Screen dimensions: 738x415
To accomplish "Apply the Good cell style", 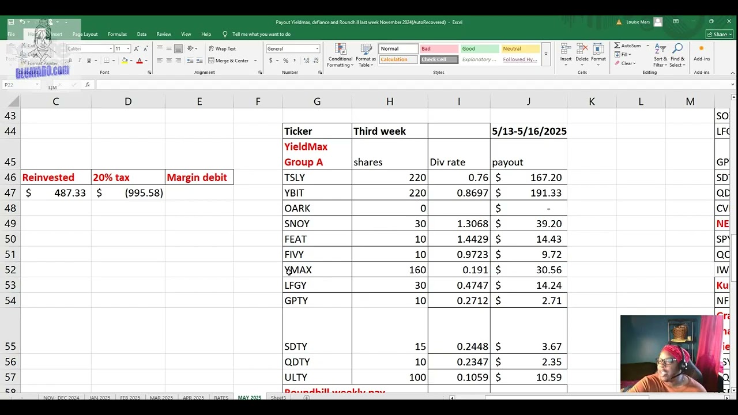I will pos(480,48).
